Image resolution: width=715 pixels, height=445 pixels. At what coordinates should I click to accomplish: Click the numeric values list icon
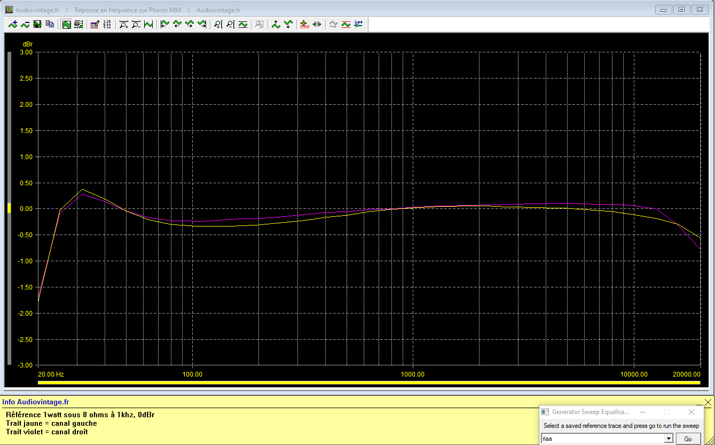coord(107,24)
